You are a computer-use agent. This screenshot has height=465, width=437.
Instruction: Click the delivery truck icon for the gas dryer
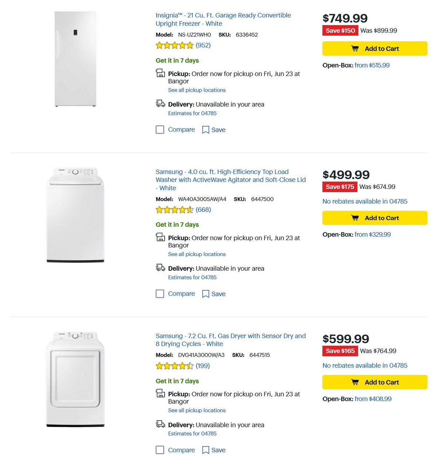[160, 424]
